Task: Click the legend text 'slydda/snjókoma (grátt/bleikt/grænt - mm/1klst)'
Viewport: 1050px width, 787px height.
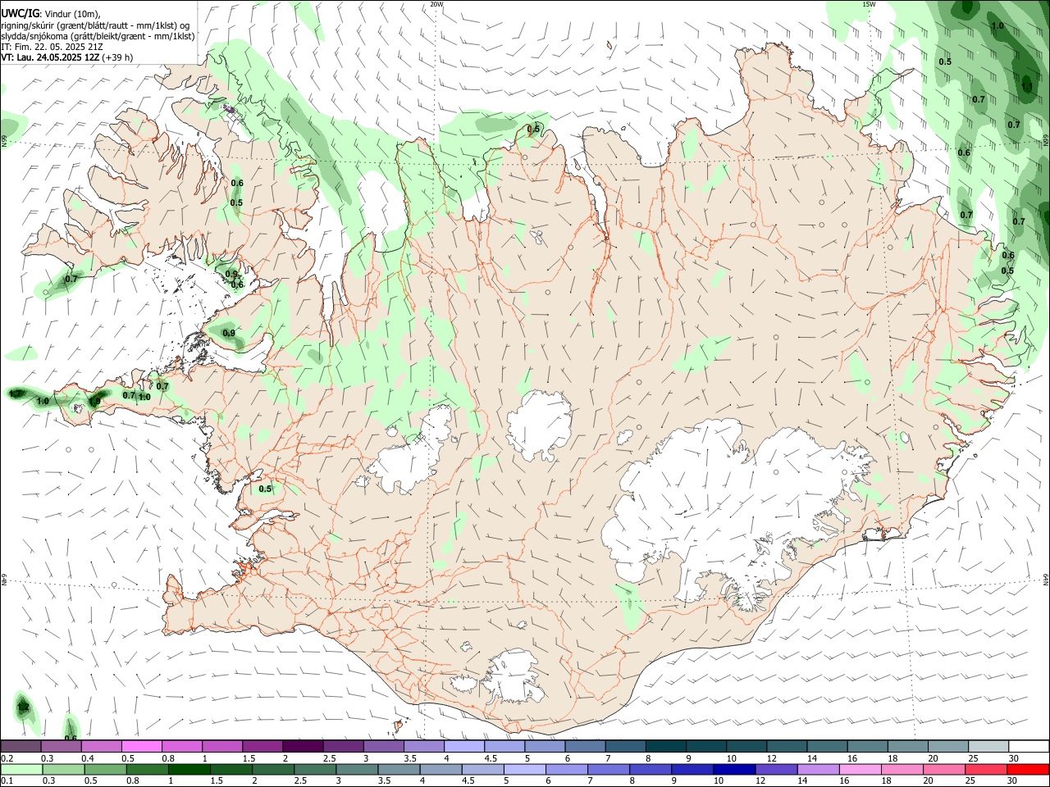Action: [x=98, y=36]
